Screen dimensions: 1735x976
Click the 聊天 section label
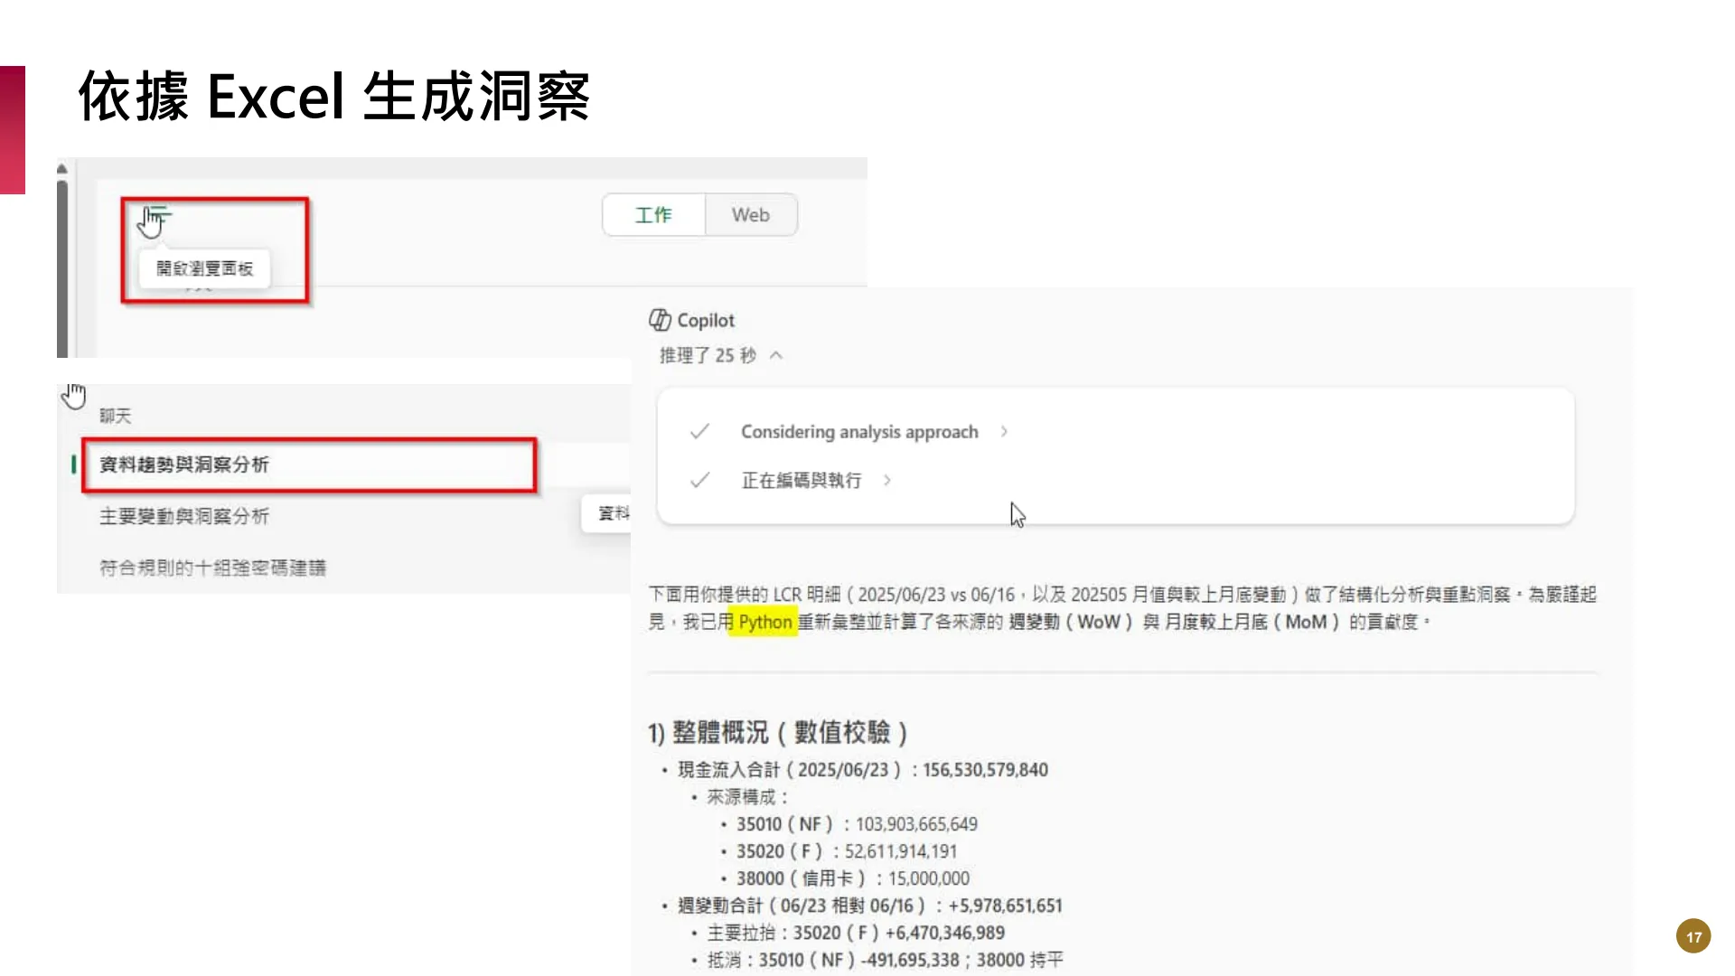point(115,416)
